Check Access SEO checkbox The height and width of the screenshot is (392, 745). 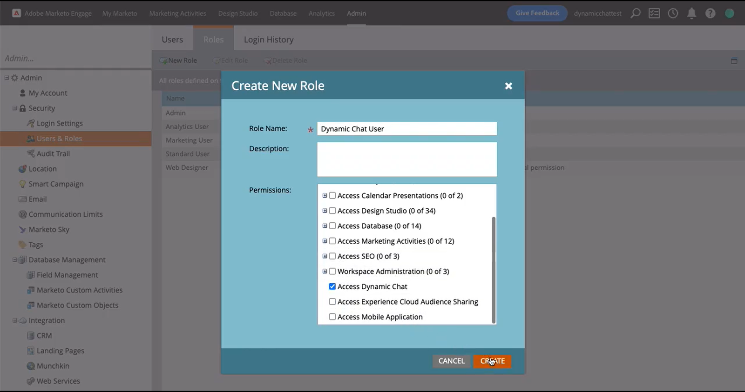[x=332, y=256]
